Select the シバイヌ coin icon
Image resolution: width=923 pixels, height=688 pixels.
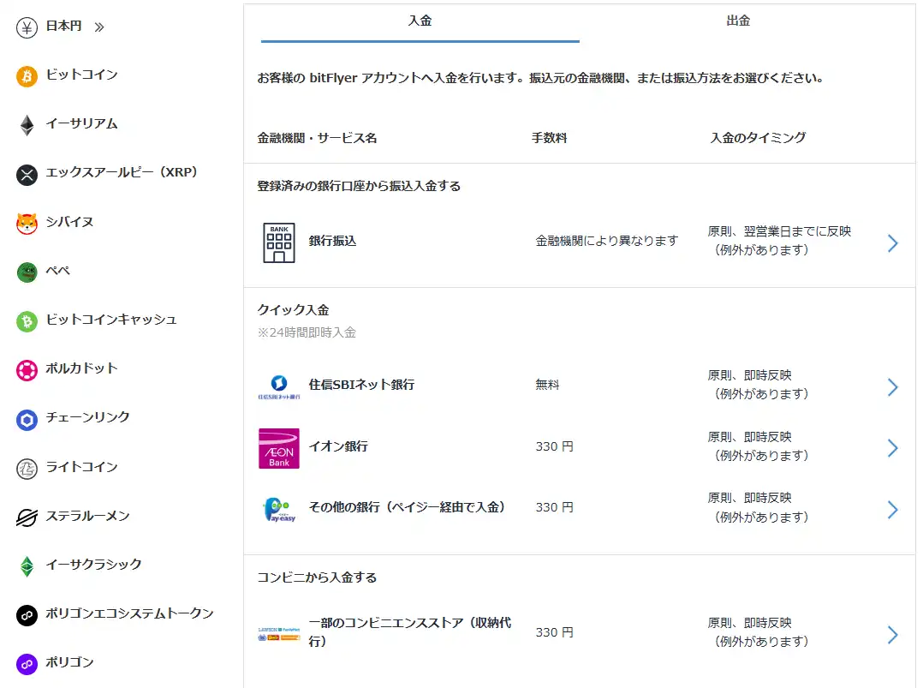point(26,222)
